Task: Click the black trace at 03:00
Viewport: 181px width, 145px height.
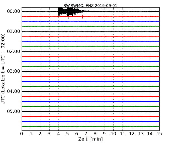Action: [90, 71]
